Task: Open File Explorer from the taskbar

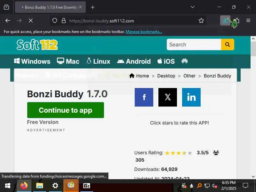Action: pos(39,186)
